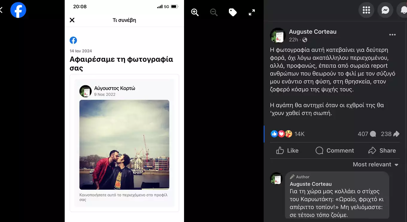Enter fullscreen photo view
This screenshot has height=222, width=407.
(x=252, y=12)
